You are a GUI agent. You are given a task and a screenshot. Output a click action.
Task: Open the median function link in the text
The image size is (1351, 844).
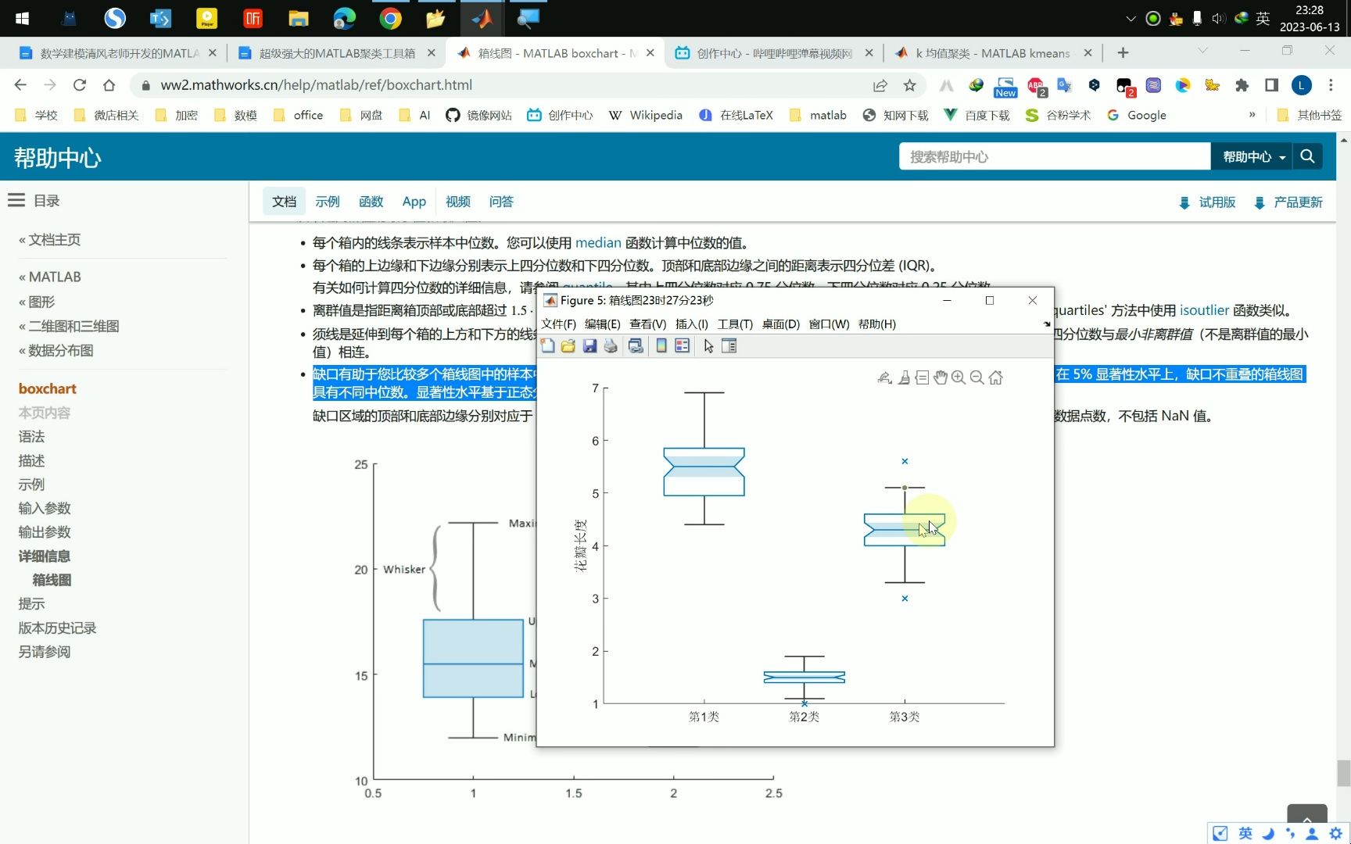coord(598,242)
